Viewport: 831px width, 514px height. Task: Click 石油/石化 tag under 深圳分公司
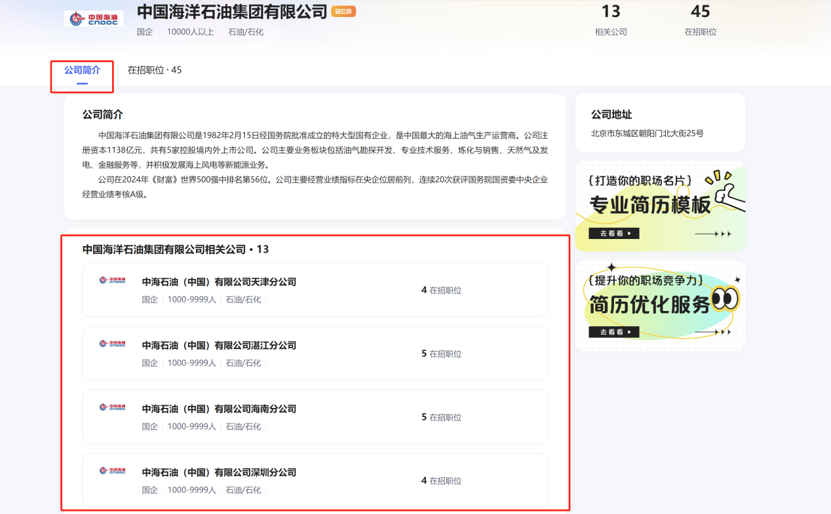point(243,490)
